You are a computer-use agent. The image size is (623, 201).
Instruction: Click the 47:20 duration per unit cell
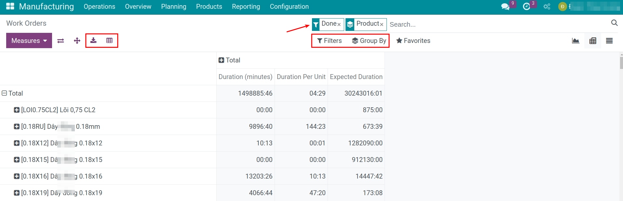pos(301,193)
